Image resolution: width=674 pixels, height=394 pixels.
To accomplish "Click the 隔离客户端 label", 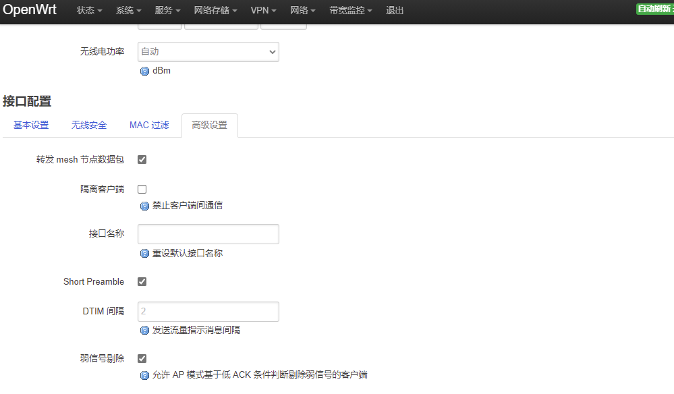I will tap(103, 189).
